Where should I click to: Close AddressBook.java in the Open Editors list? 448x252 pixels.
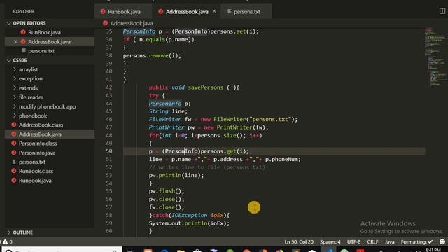15,42
